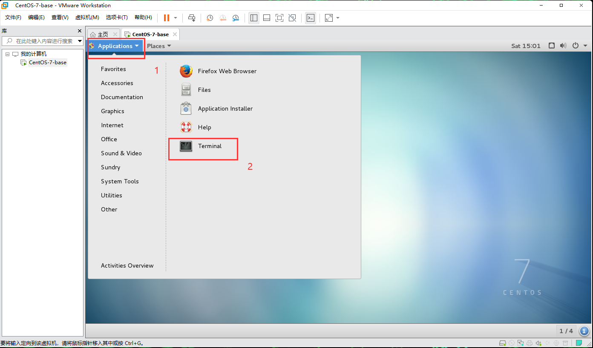Select the Favorites category
Screen dimensions: 593x348
[113, 69]
